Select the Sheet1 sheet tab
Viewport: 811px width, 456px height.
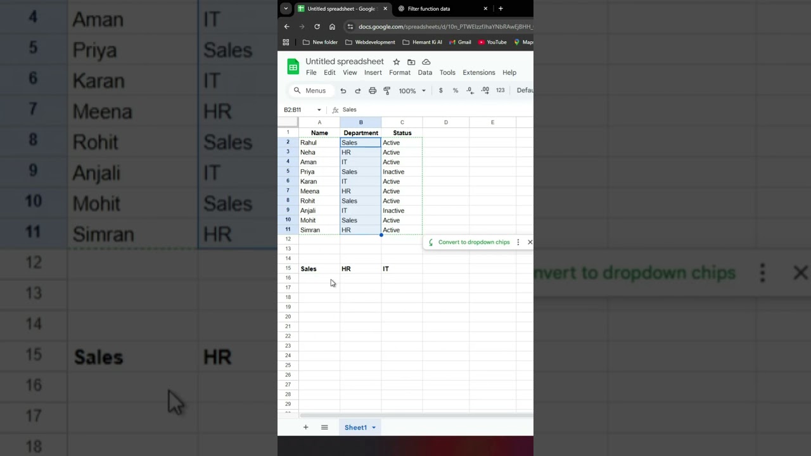click(x=355, y=427)
